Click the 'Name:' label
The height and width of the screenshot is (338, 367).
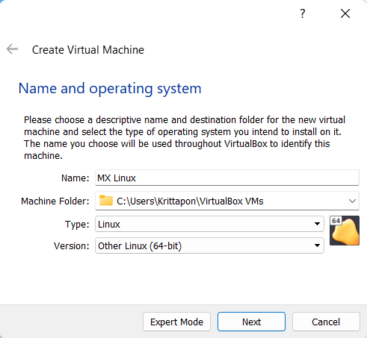(x=75, y=178)
